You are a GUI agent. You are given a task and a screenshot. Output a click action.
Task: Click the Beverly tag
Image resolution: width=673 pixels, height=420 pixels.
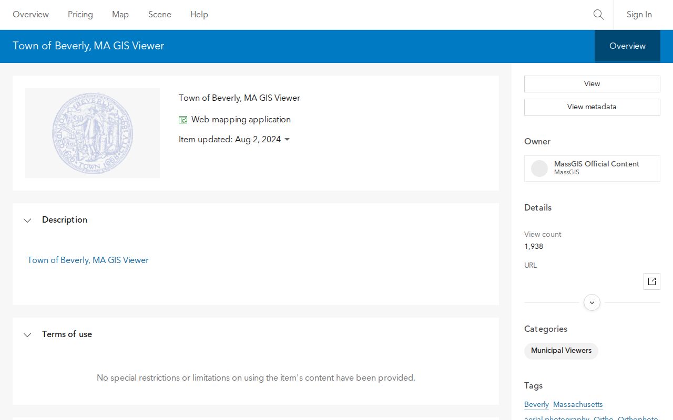(536, 405)
